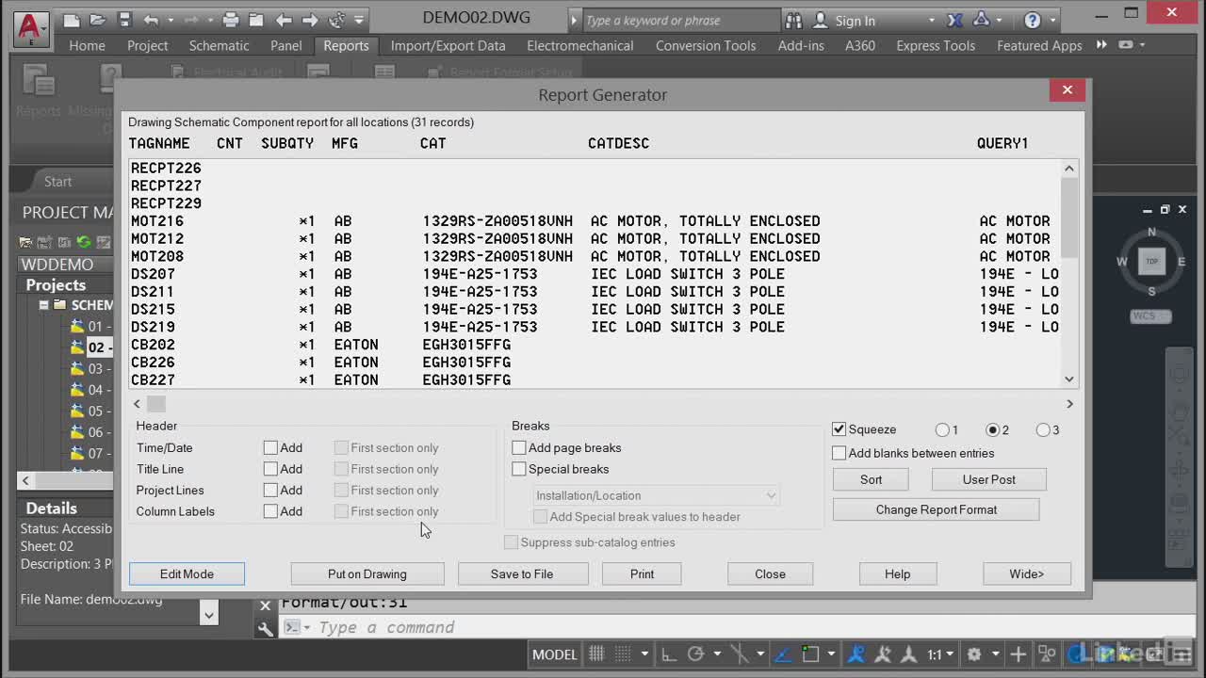Screen dimensions: 1206x678
Task: Check the Project Lines Add checkbox
Action: [x=270, y=491]
